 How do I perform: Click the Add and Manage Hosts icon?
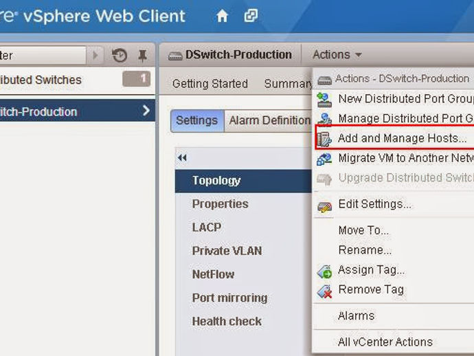pyautogui.click(x=324, y=139)
